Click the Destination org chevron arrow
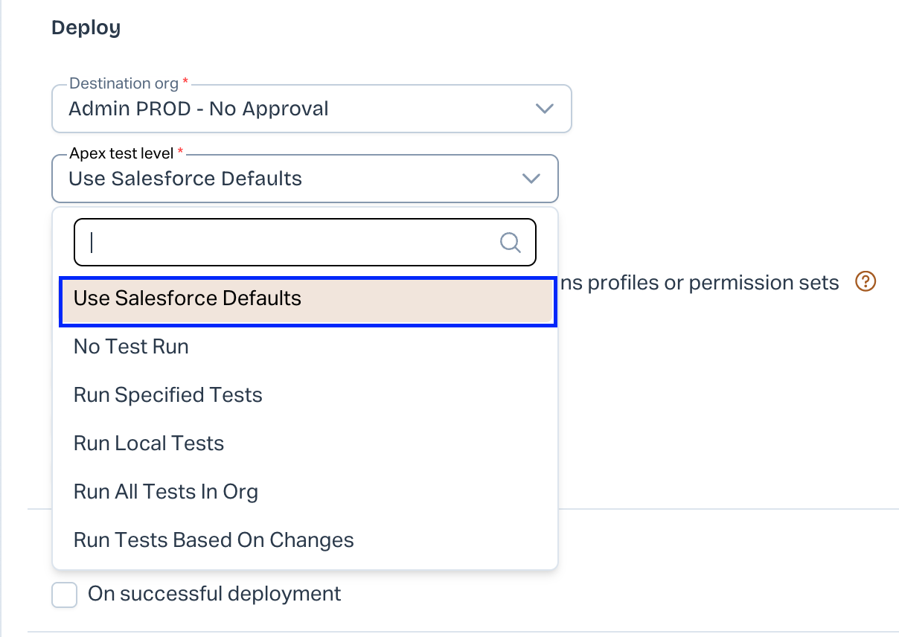This screenshot has height=637, width=899. coord(545,109)
